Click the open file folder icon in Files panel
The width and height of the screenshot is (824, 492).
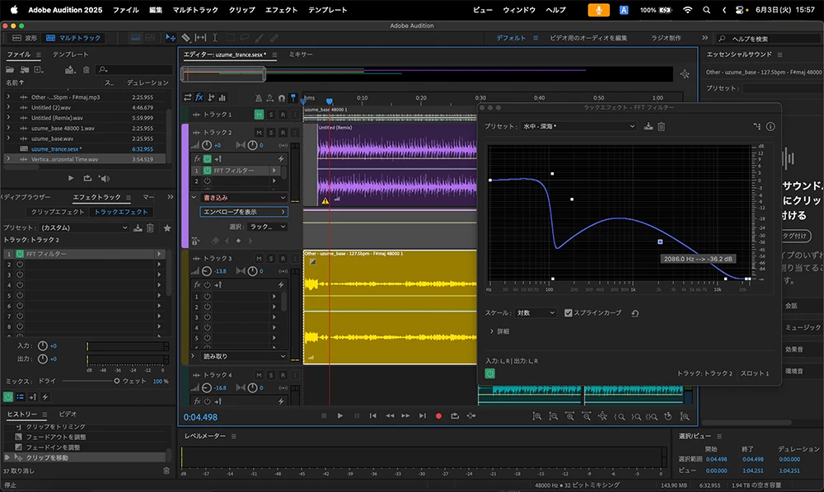10,69
